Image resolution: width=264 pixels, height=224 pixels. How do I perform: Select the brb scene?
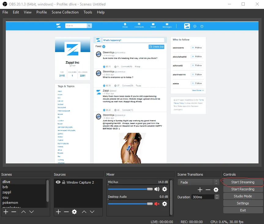pyautogui.click(x=24, y=187)
